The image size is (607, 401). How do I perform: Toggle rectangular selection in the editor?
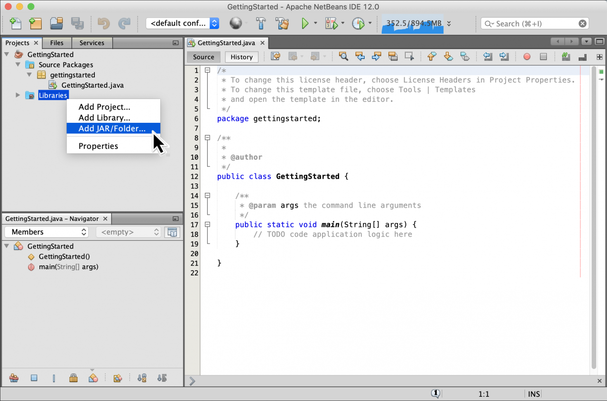point(409,56)
